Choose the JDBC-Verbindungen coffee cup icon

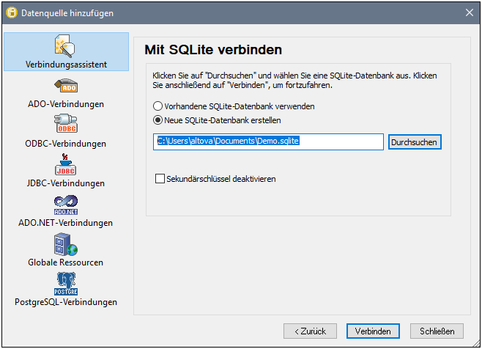(65, 165)
